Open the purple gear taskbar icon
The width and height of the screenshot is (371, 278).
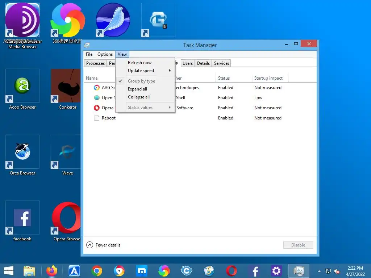pyautogui.click(x=276, y=271)
